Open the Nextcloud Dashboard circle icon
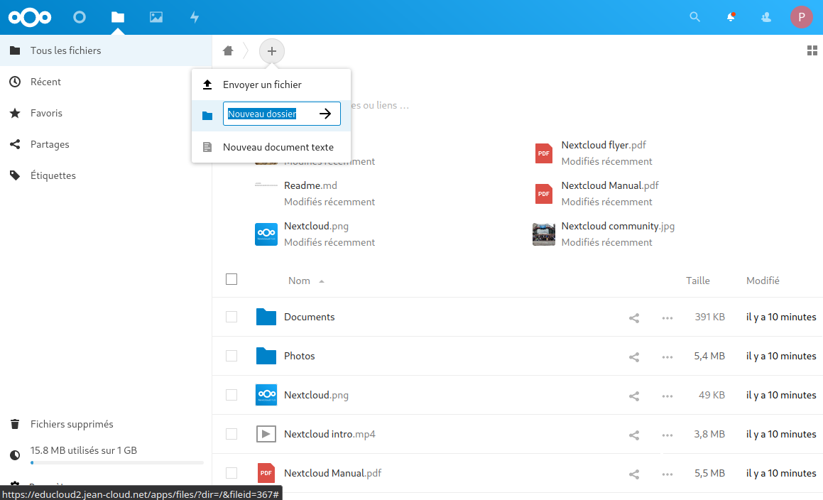The image size is (823, 500). [80, 17]
